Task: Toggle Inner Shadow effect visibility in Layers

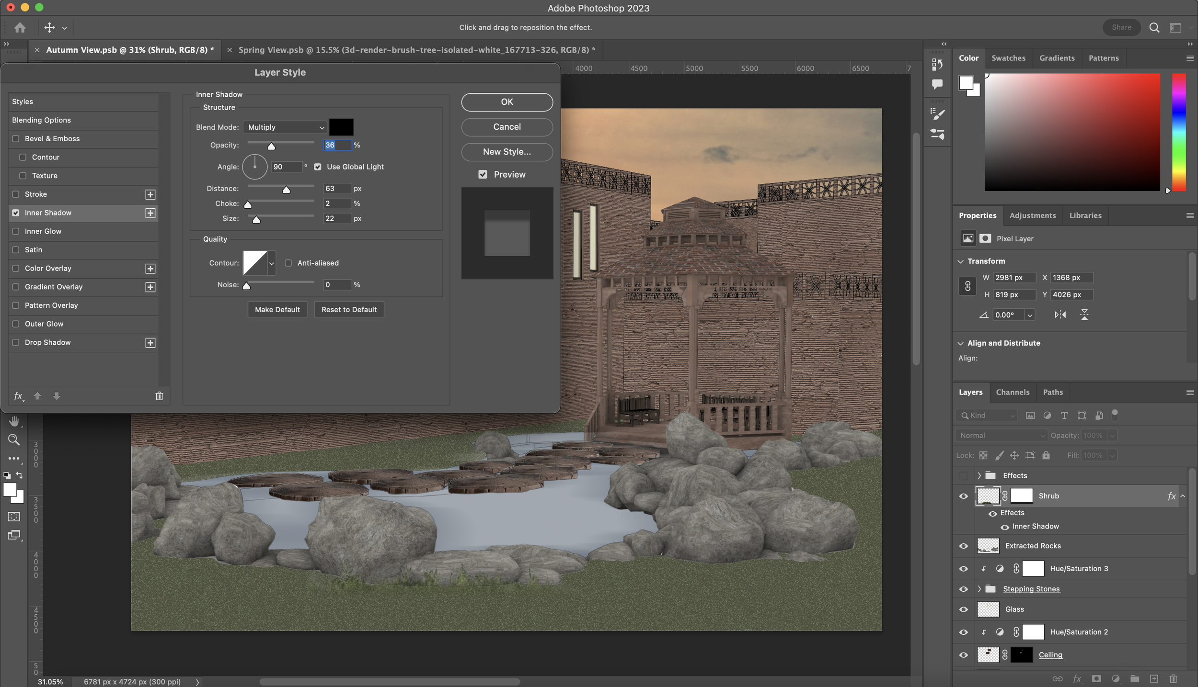Action: tap(1005, 527)
